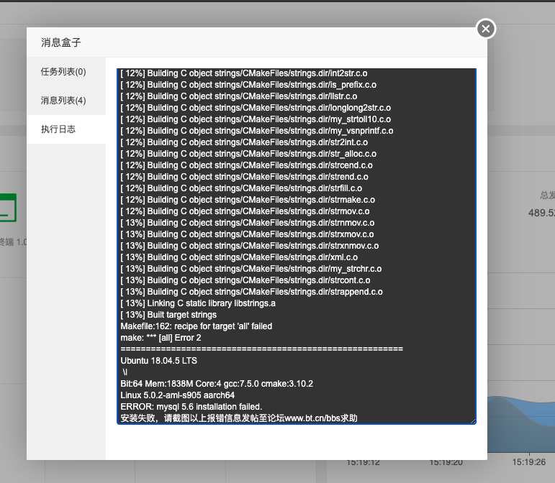Viewport: 555px width, 483px height.
Task: Click the 'Makefile:162: recipe for target' line
Action: (196, 326)
